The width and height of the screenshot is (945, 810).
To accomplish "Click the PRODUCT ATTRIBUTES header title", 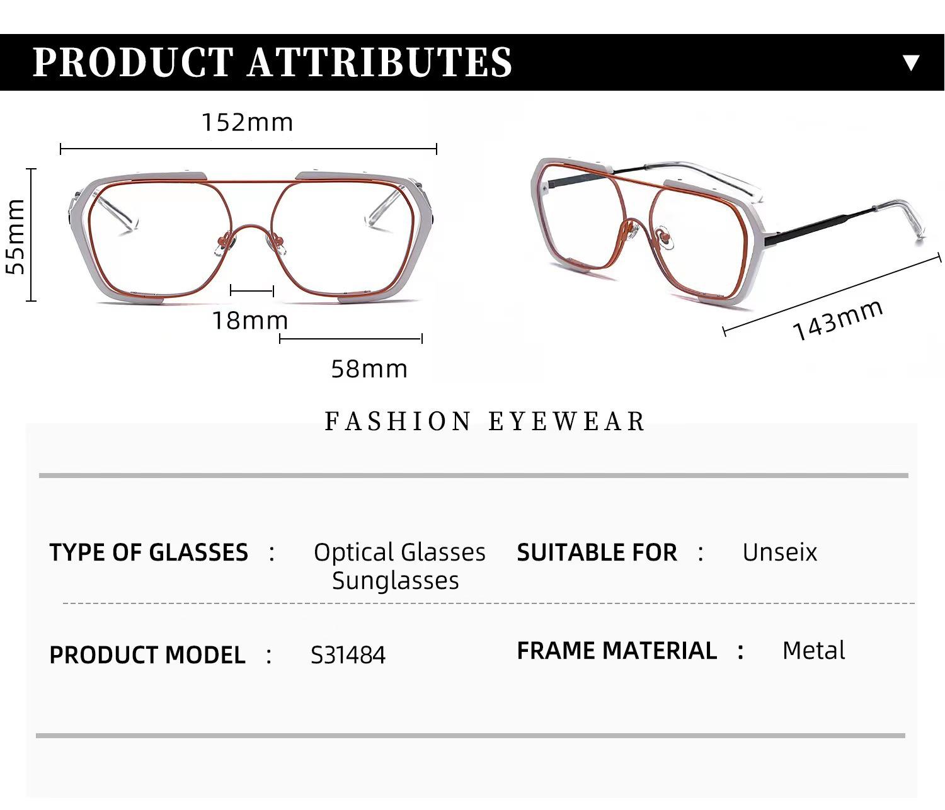I will (272, 62).
